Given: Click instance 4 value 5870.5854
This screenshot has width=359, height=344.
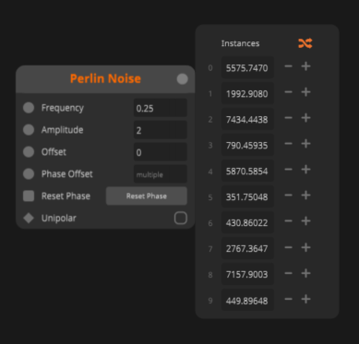Looking at the screenshot, I should (247, 171).
